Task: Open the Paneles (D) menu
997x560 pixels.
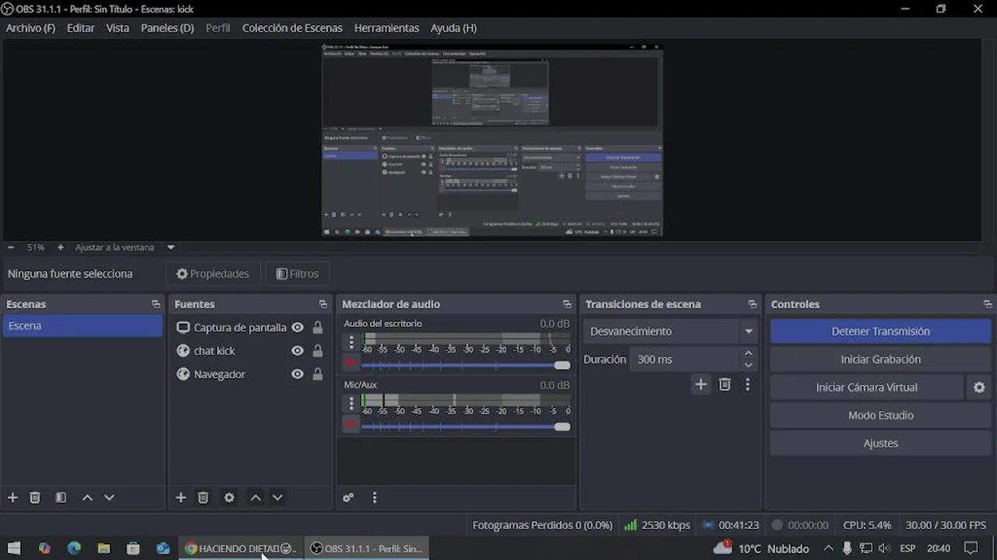Action: (x=167, y=28)
